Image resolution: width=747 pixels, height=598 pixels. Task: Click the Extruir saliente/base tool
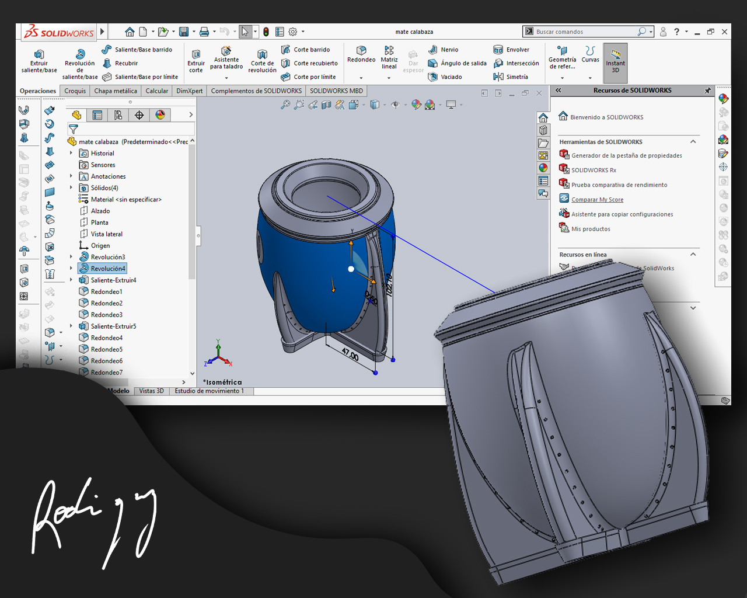[39, 61]
